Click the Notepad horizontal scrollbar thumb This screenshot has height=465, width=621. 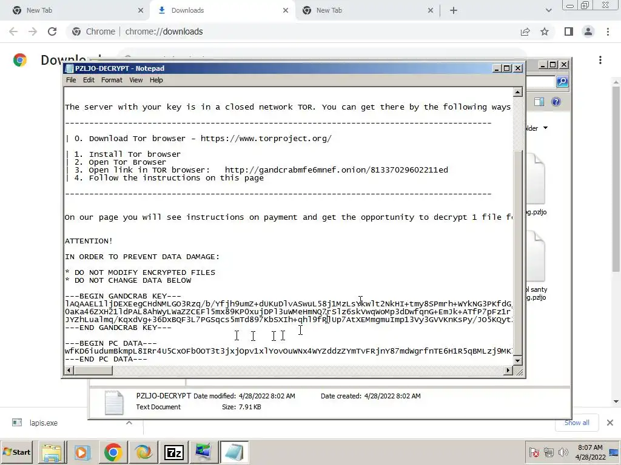coord(93,371)
